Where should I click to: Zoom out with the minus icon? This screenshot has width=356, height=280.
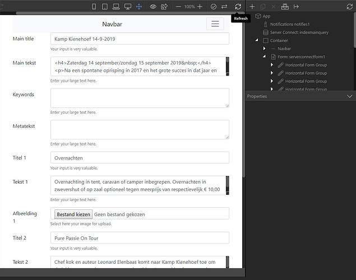pyautogui.click(x=178, y=7)
